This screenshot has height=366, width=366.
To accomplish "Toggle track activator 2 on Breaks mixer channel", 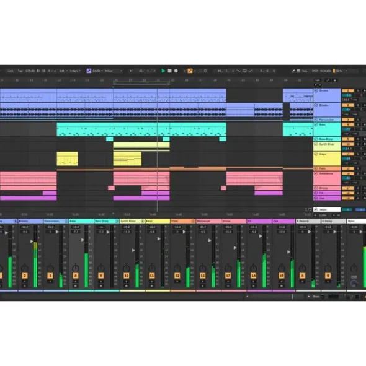I will coord(25,276).
